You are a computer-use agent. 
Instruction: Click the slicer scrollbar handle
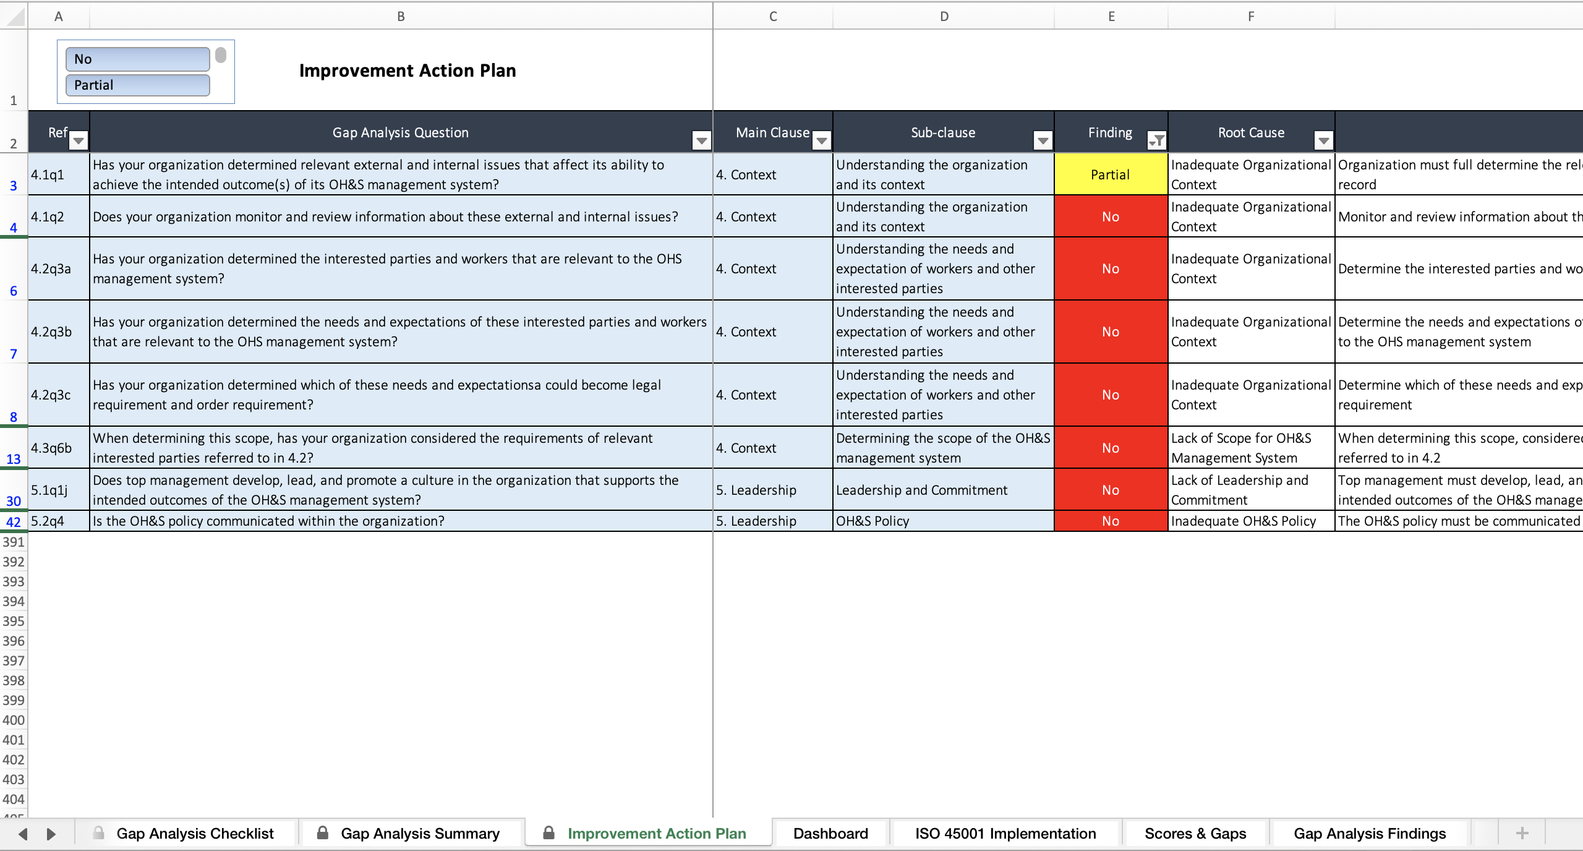tap(221, 56)
